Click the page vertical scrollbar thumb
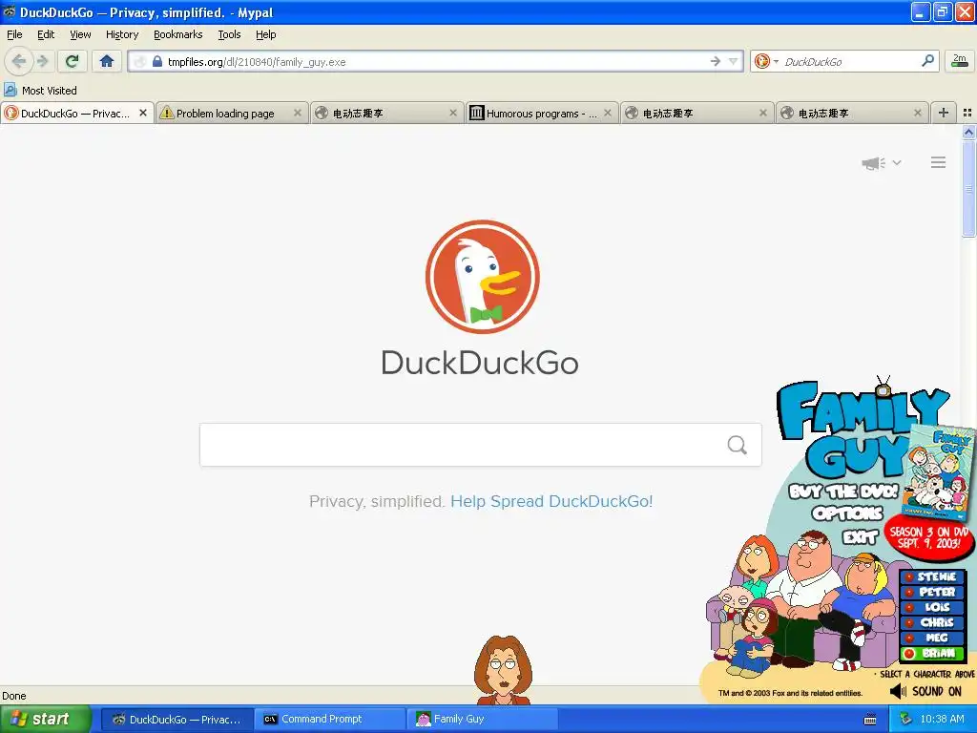This screenshot has width=977, height=733. (x=968, y=188)
